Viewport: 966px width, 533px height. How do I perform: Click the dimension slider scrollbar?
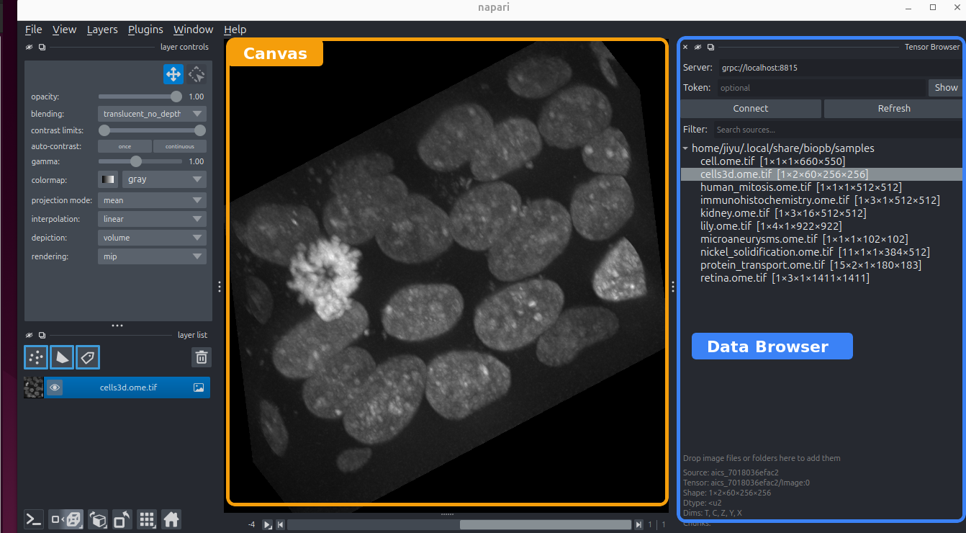point(459,525)
